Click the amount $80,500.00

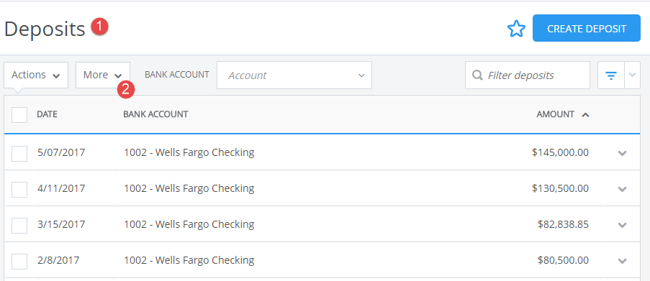564,261
